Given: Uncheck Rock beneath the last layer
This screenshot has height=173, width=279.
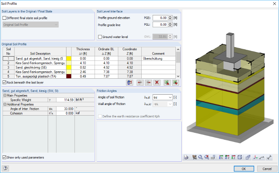Looking at the screenshot, I should coord(4,82).
